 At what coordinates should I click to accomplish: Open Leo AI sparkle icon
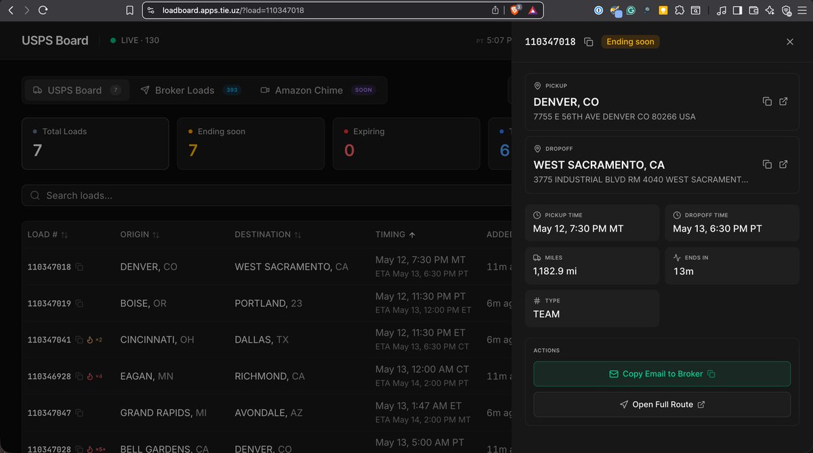point(770,10)
